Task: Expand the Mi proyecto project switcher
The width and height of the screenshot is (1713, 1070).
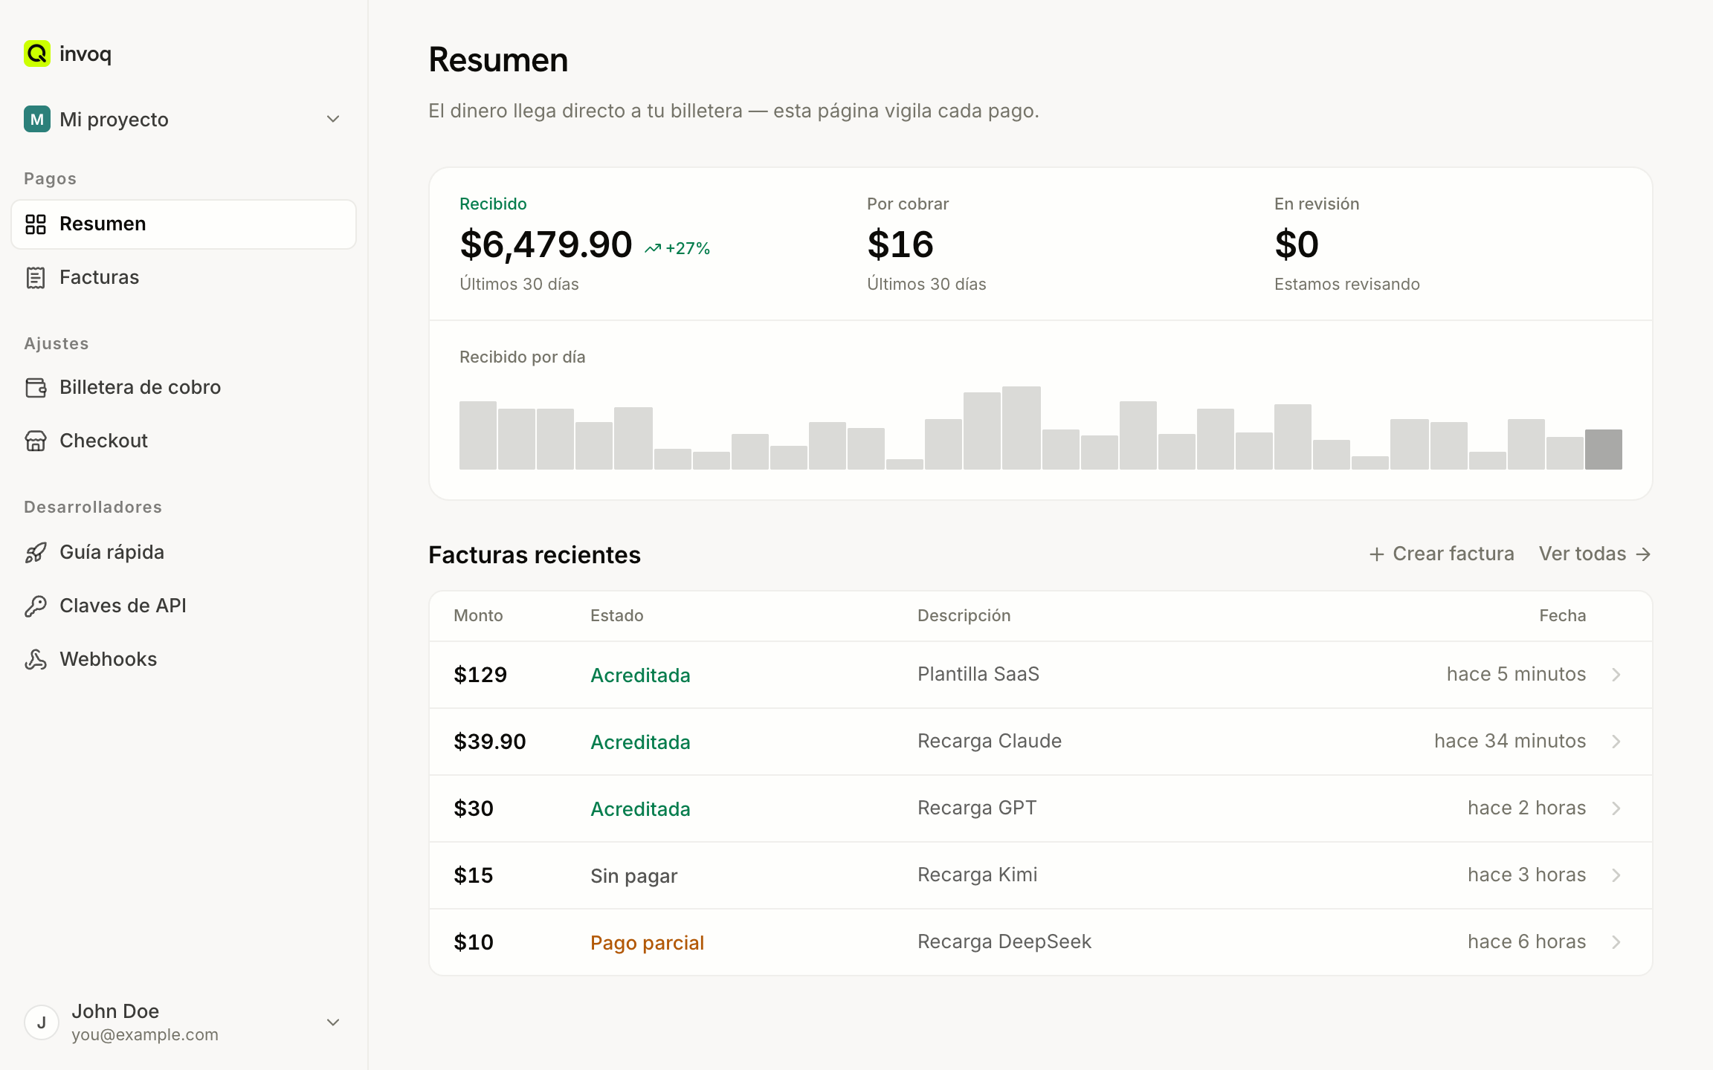Action: [x=333, y=119]
